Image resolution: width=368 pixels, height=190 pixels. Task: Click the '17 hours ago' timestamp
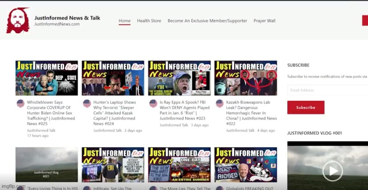coord(38,135)
